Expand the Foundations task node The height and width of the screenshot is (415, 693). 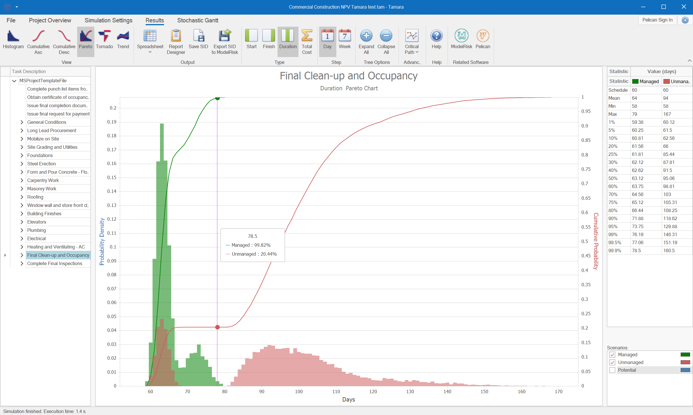(22, 155)
